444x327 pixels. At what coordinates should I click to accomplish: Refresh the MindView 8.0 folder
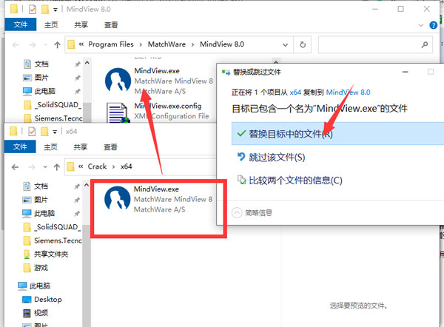303,44
